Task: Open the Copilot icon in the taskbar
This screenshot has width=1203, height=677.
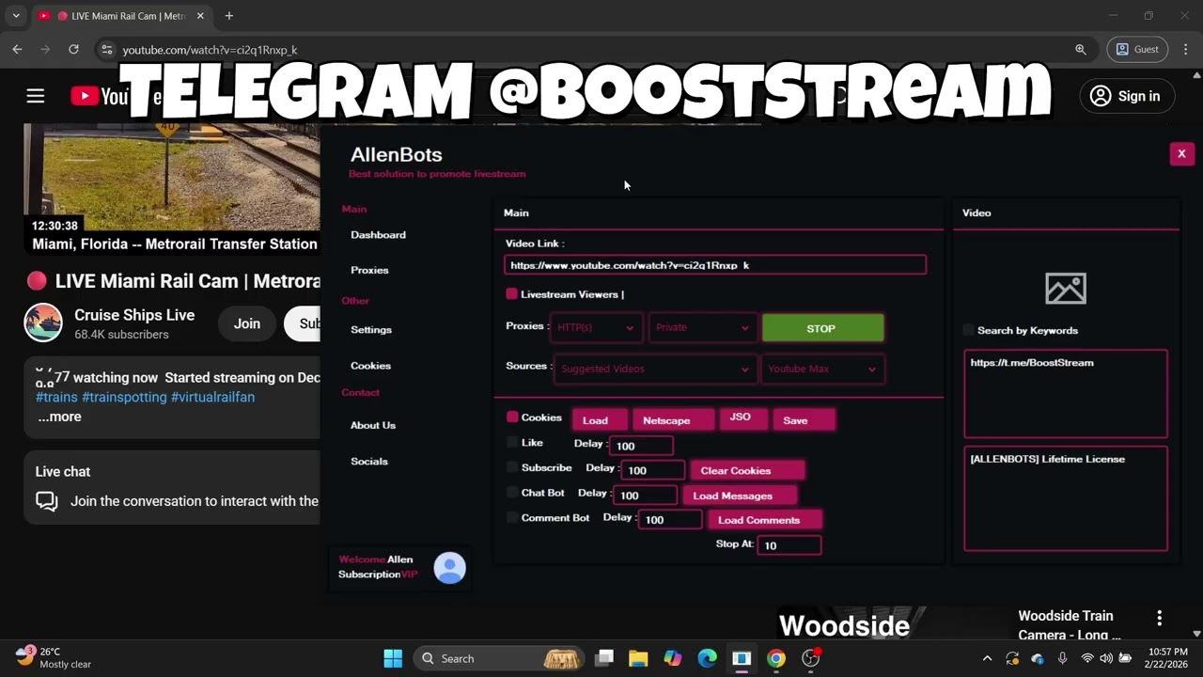Action: [x=672, y=658]
